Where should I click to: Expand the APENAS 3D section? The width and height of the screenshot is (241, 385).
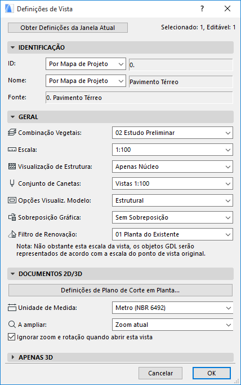pyautogui.click(x=120, y=357)
